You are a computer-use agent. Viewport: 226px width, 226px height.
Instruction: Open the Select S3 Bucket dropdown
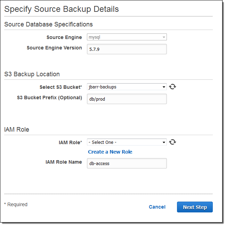pos(127,87)
